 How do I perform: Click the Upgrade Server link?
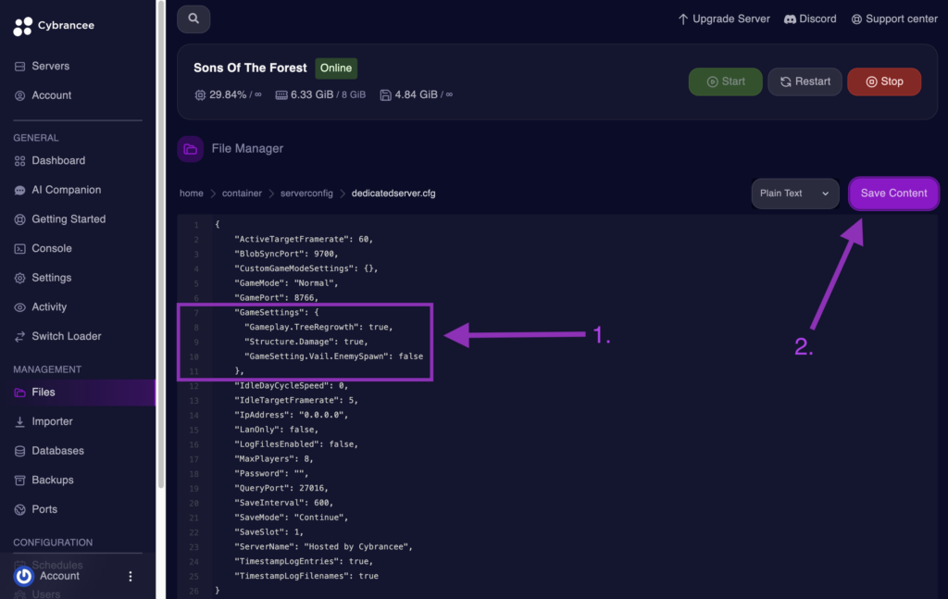[724, 19]
